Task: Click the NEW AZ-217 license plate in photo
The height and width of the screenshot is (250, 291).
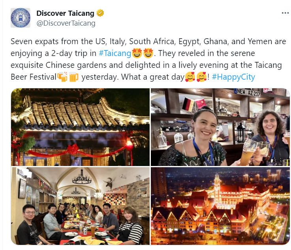Action: pyautogui.click(x=248, y=92)
